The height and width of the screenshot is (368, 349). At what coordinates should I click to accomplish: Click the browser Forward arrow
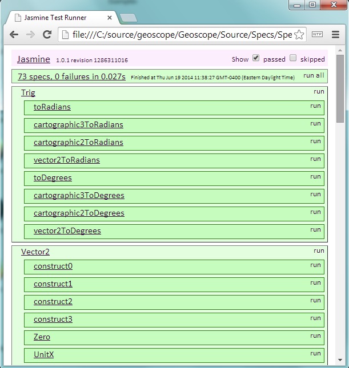pyautogui.click(x=31, y=35)
